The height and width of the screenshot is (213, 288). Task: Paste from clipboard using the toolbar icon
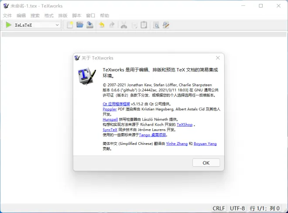pos(144,25)
